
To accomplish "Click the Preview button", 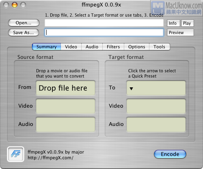I will (180, 32).
